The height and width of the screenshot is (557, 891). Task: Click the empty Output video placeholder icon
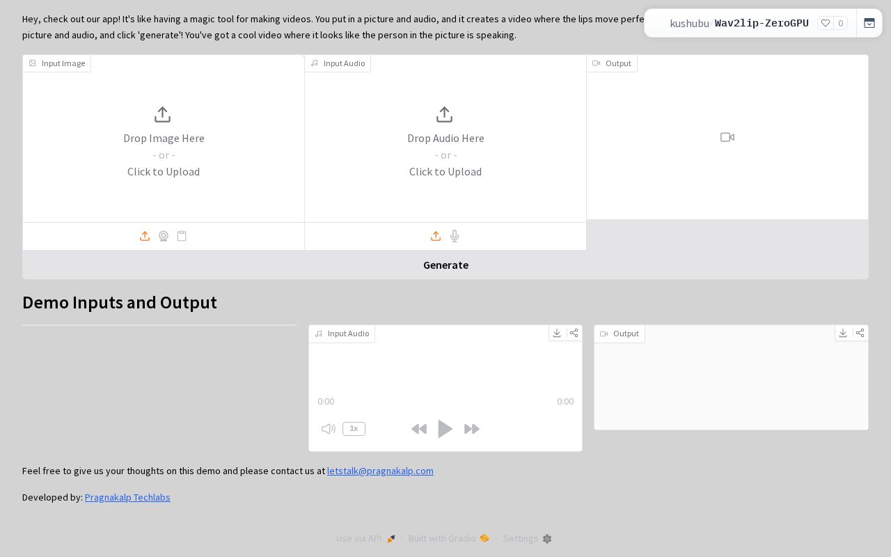click(727, 137)
